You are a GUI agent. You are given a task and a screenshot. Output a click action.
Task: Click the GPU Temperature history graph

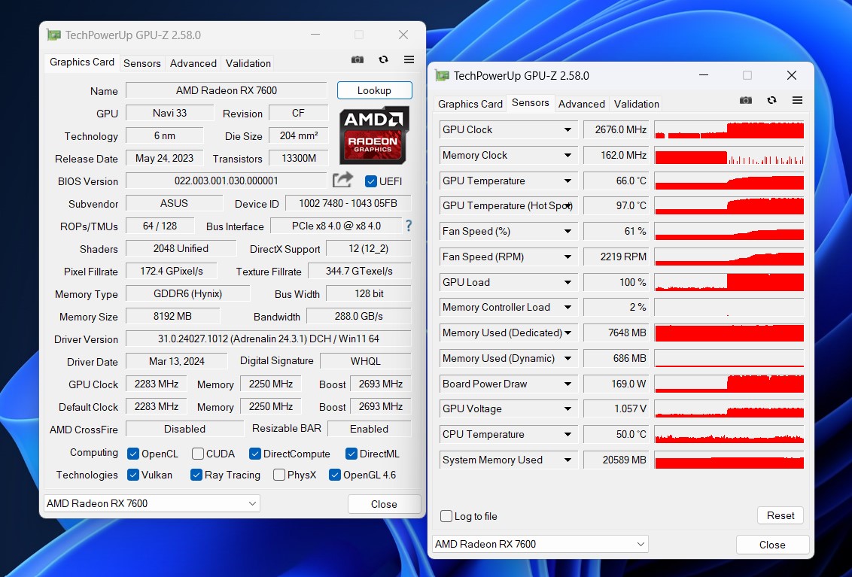tap(729, 181)
